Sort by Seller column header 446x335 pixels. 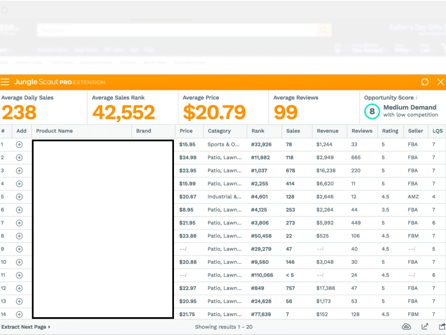[415, 131]
